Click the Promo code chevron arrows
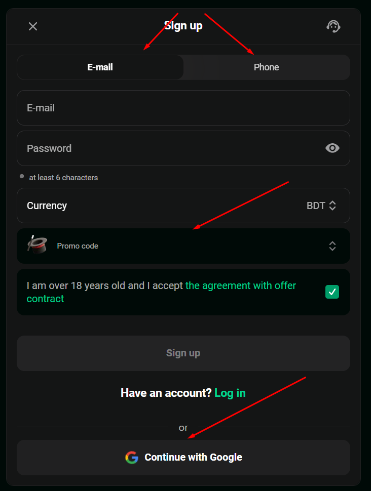The height and width of the screenshot is (491, 371). coord(332,246)
